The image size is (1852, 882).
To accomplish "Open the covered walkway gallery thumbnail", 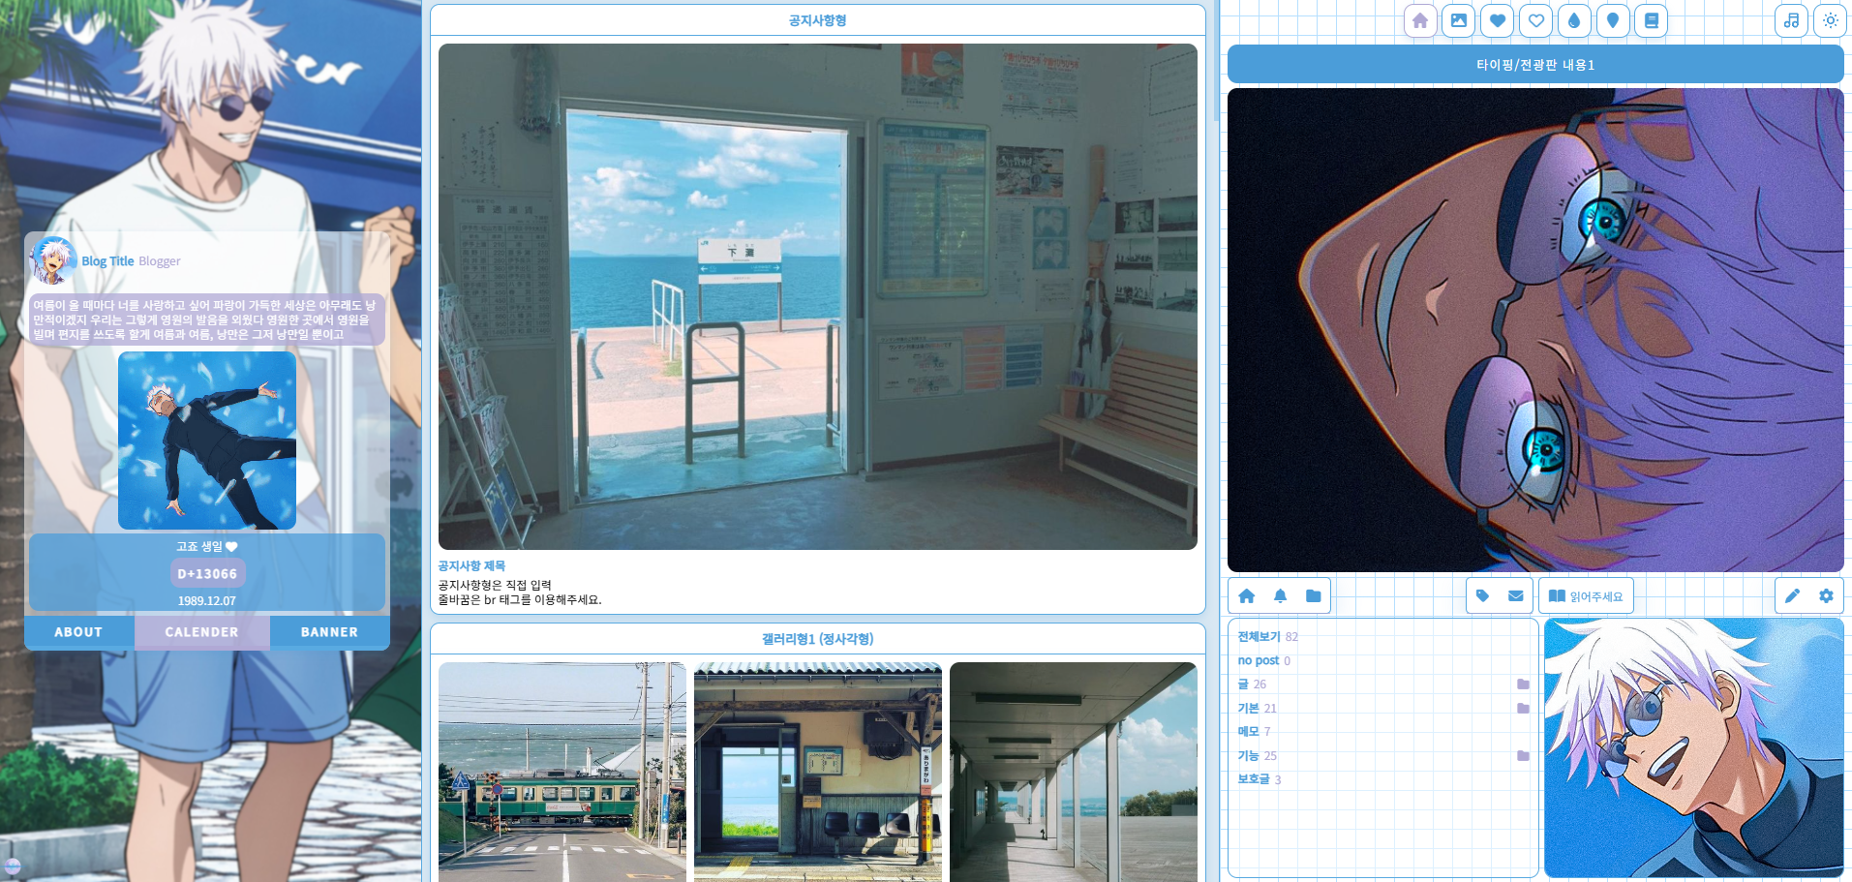I will (x=1074, y=772).
